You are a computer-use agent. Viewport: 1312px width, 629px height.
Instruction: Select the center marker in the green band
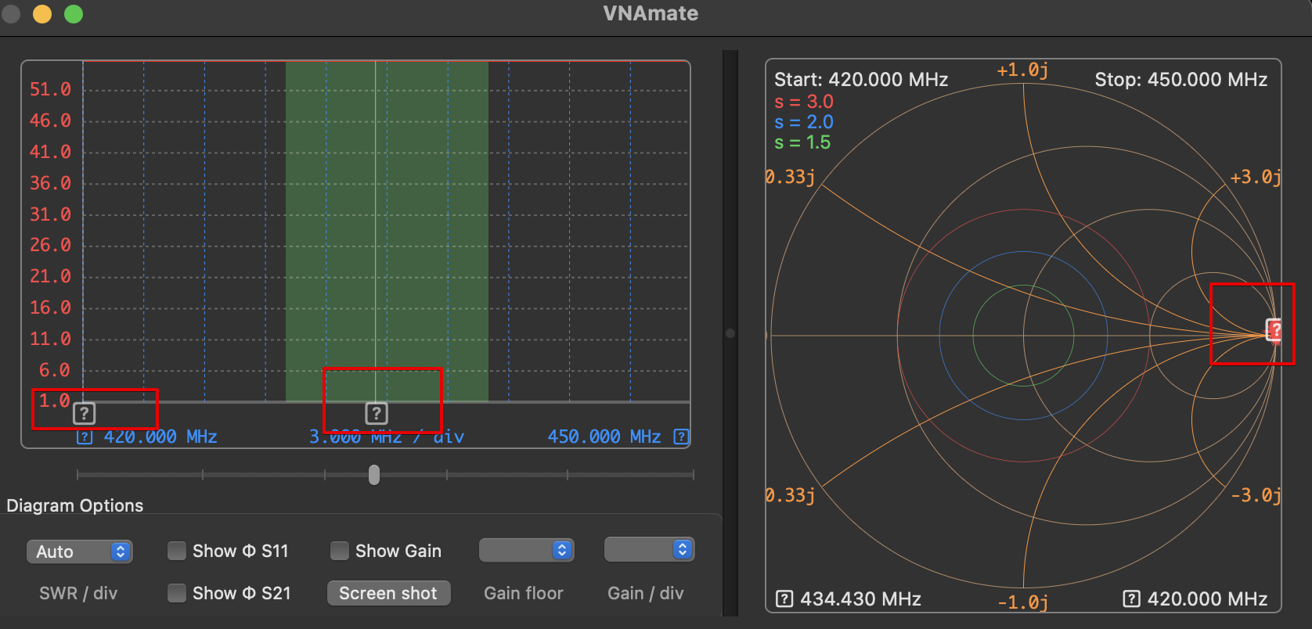377,413
